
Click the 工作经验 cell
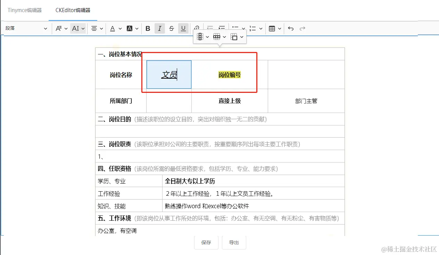tap(129, 194)
